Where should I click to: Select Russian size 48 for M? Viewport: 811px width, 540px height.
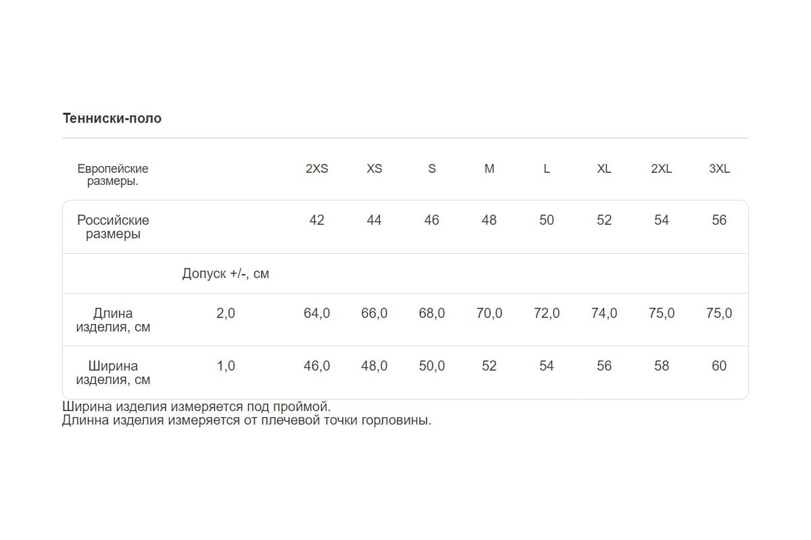click(489, 220)
